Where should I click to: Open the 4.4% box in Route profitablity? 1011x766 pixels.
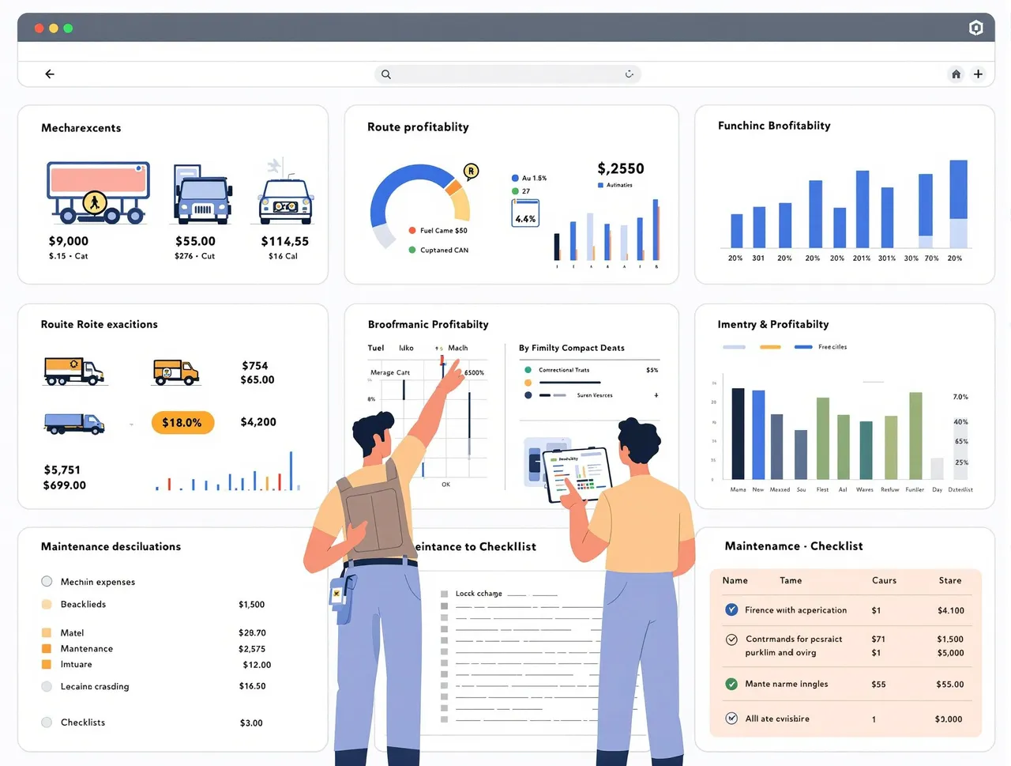[525, 214]
